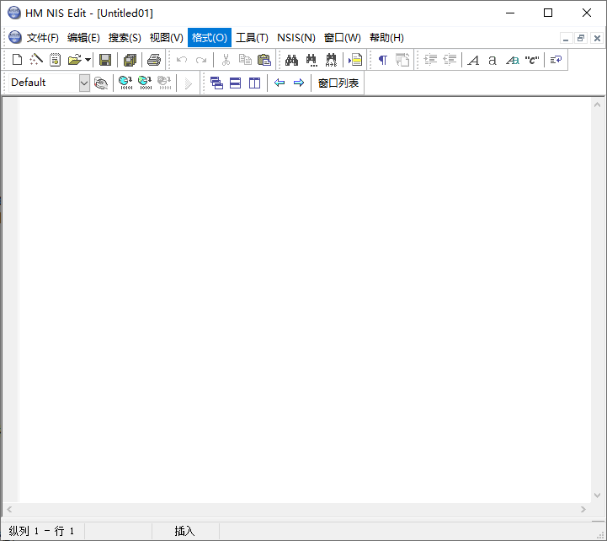Click the Cascade Windows icon
The width and height of the screenshot is (607, 541).
click(x=216, y=83)
